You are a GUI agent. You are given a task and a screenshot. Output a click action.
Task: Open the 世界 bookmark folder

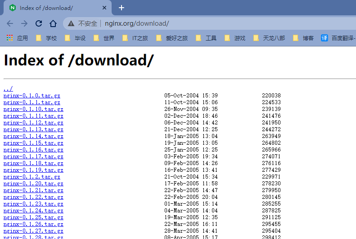(x=104, y=38)
